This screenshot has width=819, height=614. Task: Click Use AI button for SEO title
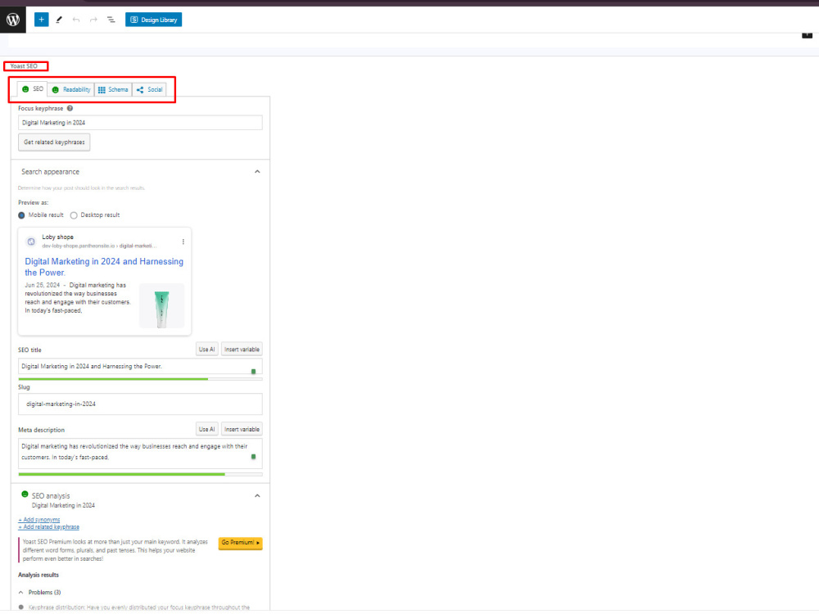coord(207,350)
